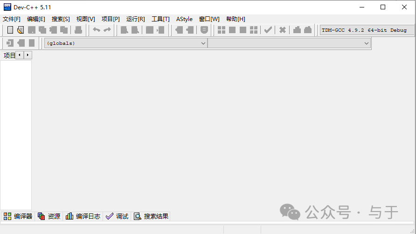Open the 编辑[E] menu
The height and width of the screenshot is (234, 416).
click(36, 19)
